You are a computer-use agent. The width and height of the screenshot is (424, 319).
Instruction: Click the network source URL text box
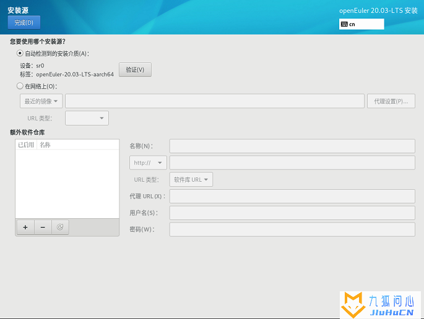click(215, 101)
